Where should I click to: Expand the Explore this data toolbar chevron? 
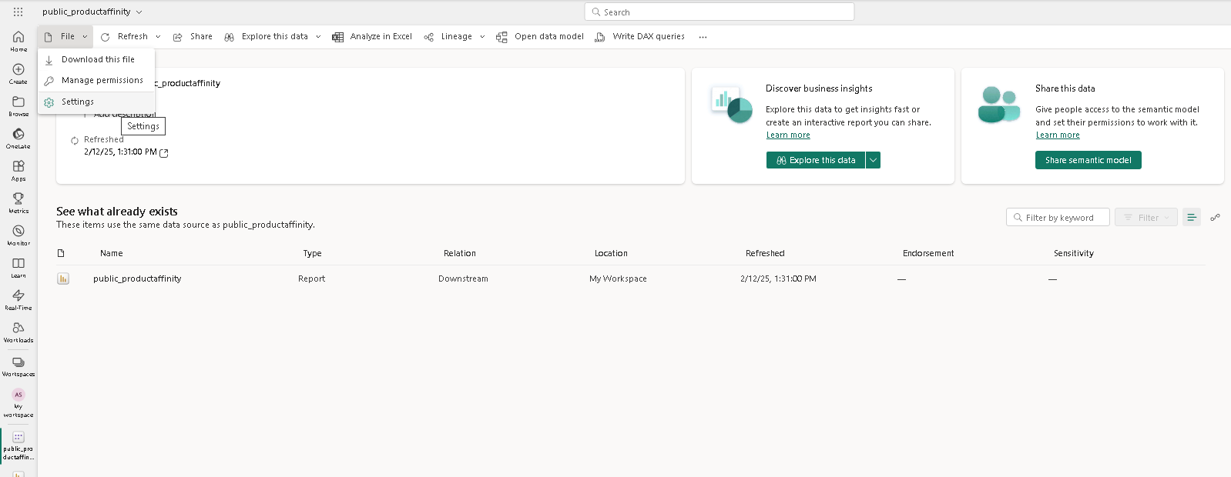click(x=318, y=37)
